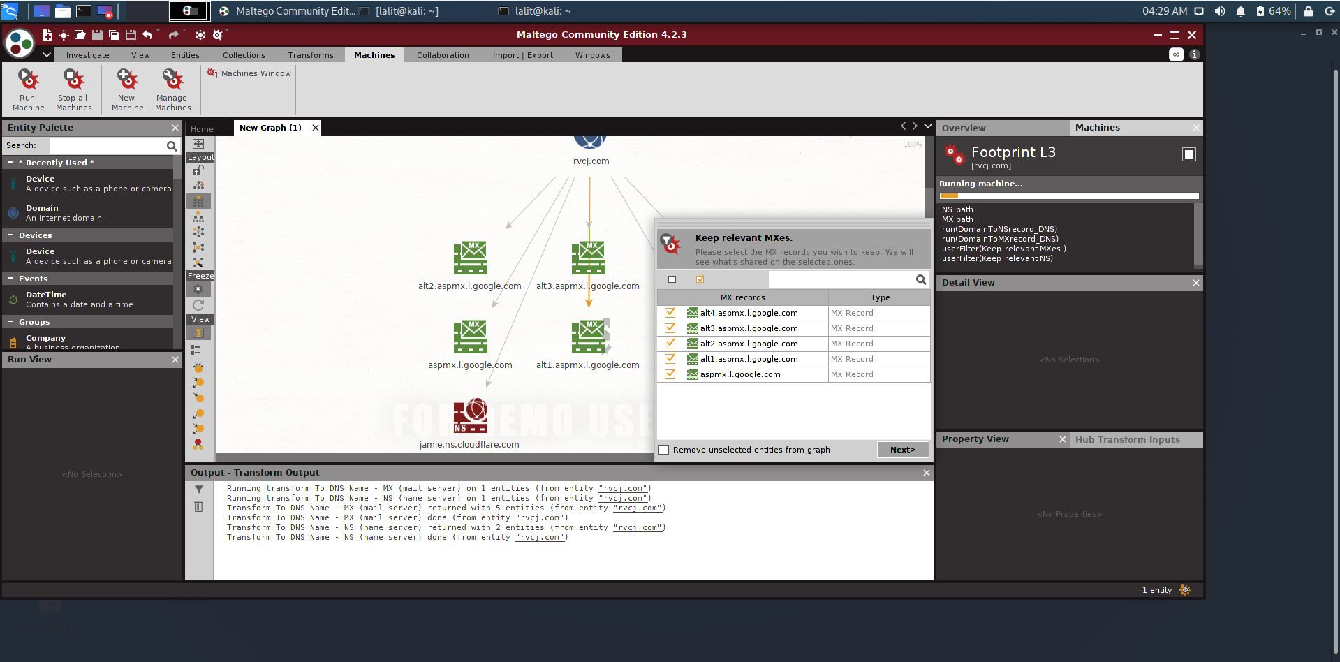1340x662 pixels.
Task: Select the organic layout icon
Action: pos(198,247)
